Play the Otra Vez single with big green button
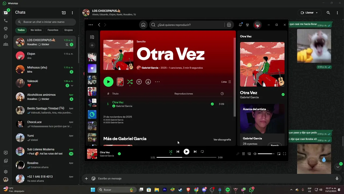This screenshot has width=344, height=194. point(108,82)
